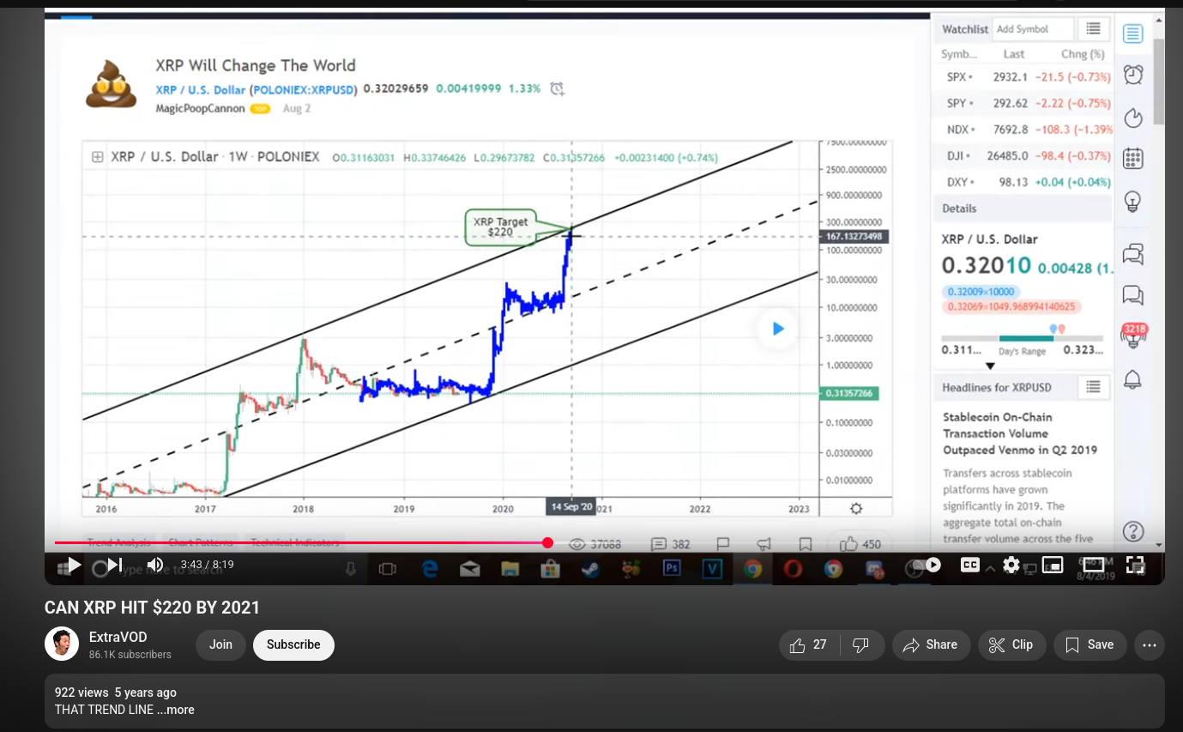Create a clip with the Clip button
Viewport: 1183px width, 732px height.
coord(1011,644)
